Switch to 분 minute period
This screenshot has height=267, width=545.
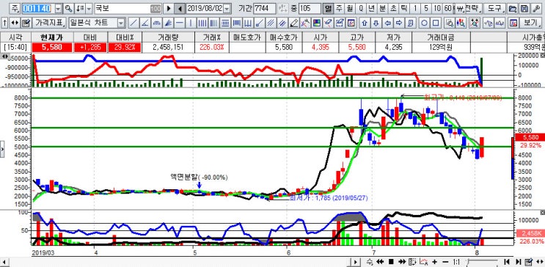pyautogui.click(x=382, y=8)
